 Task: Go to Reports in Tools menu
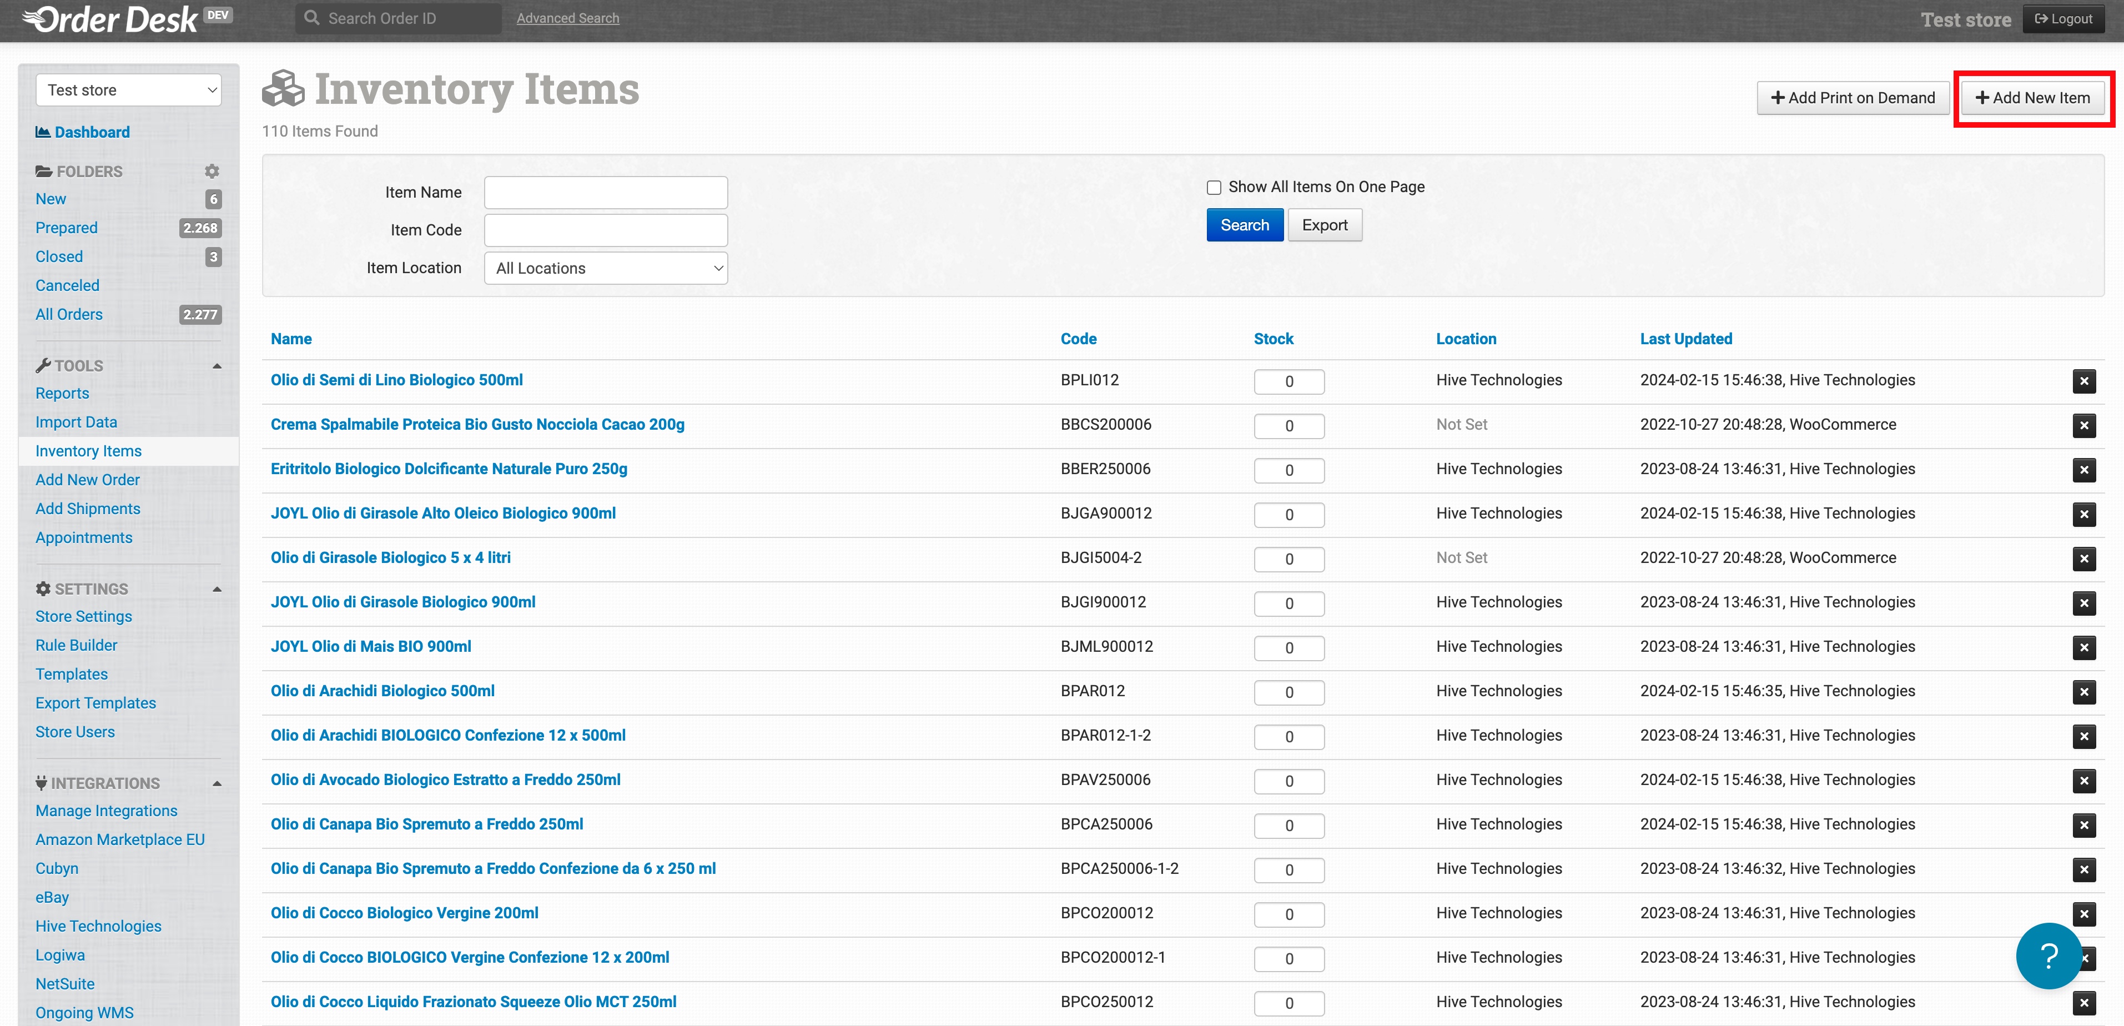tap(62, 394)
